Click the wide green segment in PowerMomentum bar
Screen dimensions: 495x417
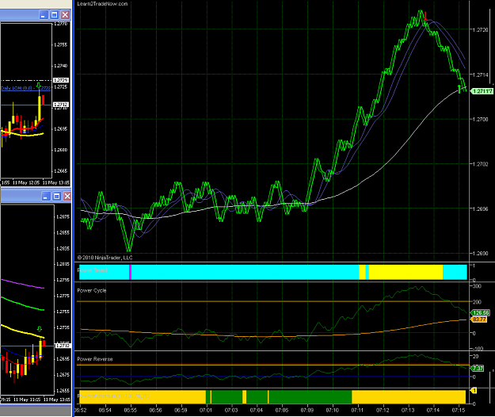[310, 396]
